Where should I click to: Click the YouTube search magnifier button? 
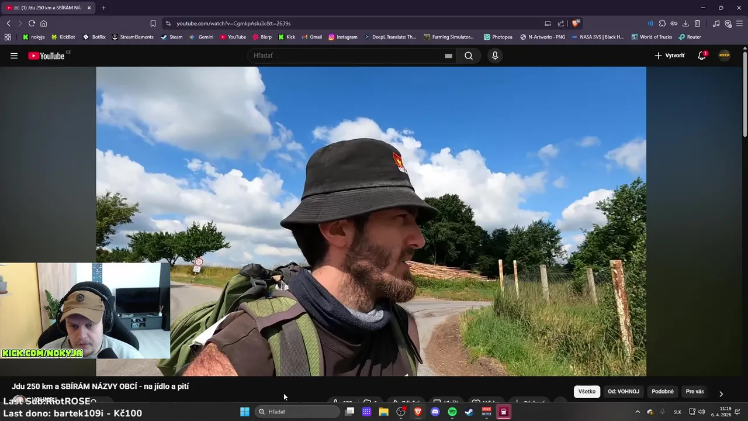click(x=469, y=56)
